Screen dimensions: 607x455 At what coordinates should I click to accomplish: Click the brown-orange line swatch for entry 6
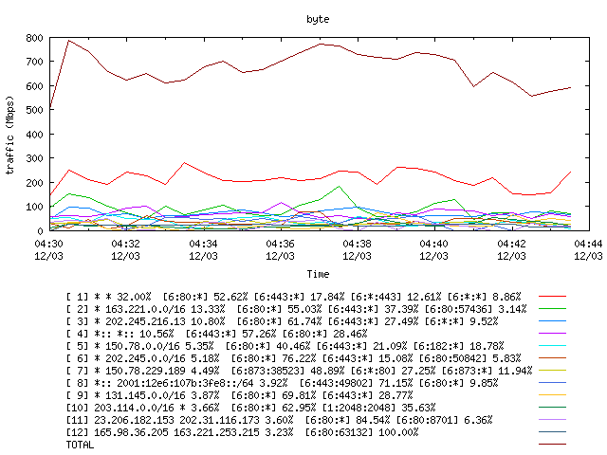tap(552, 358)
